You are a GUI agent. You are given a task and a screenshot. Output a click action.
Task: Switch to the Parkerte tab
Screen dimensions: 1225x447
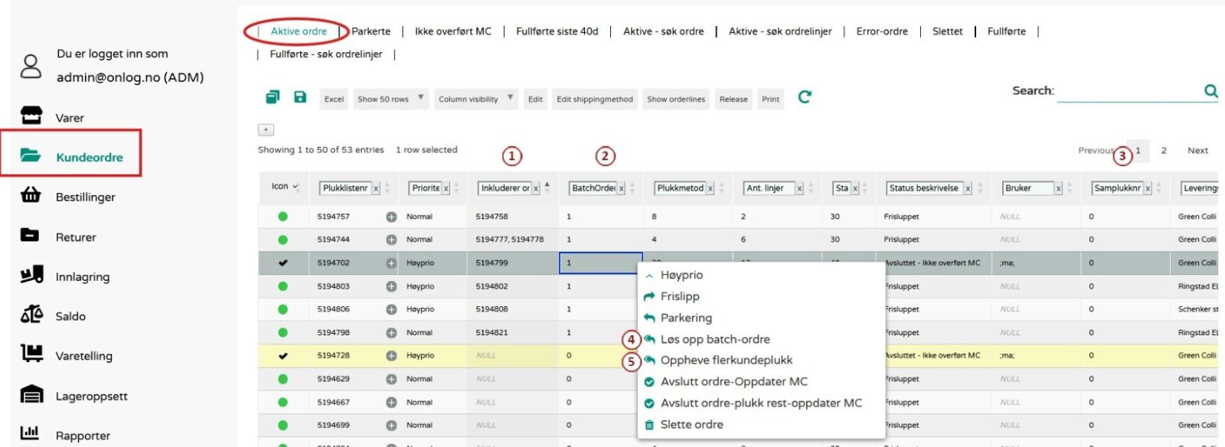pyautogui.click(x=371, y=31)
